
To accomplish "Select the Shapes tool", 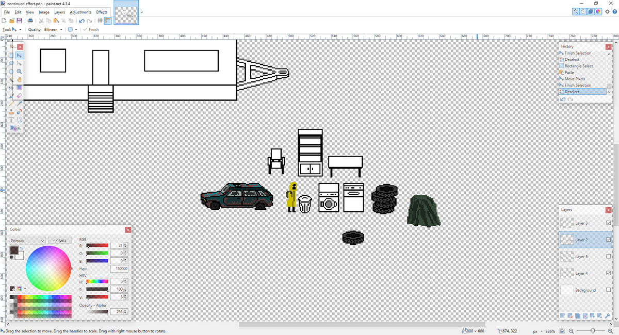I will pos(14,128).
